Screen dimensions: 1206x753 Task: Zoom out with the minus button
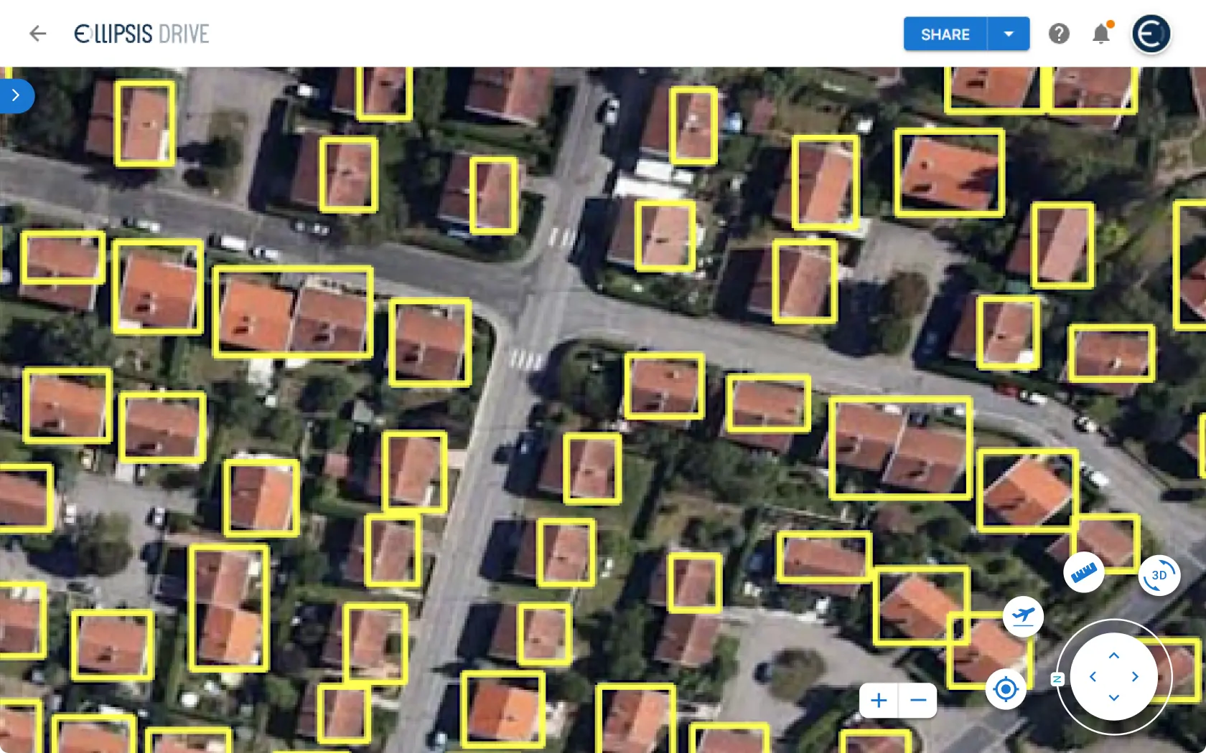(x=918, y=700)
